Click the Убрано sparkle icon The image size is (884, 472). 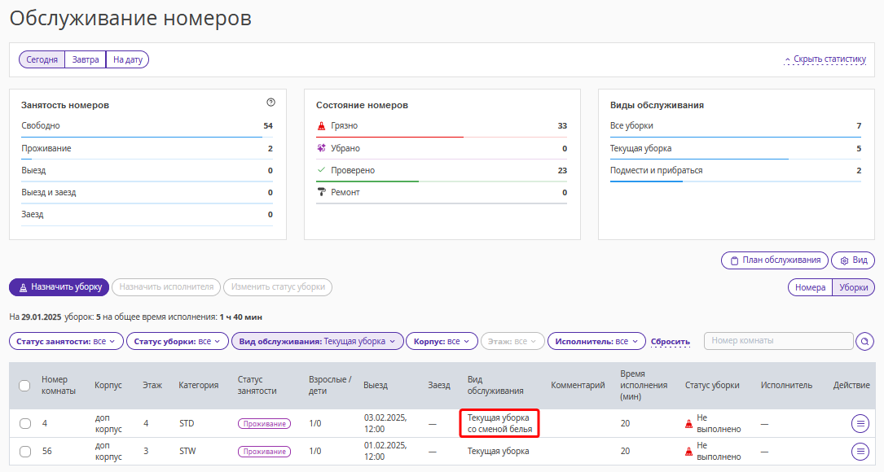tap(321, 148)
